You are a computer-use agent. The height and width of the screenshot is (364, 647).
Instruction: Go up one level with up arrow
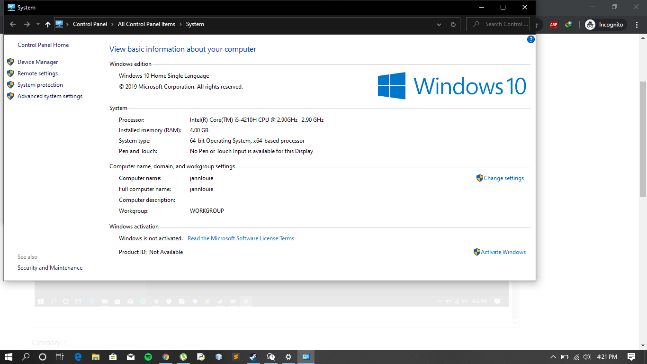click(x=48, y=24)
